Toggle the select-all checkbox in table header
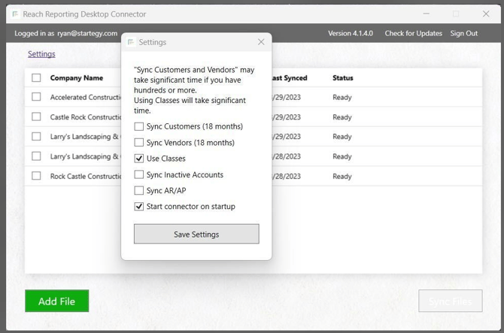 36,78
